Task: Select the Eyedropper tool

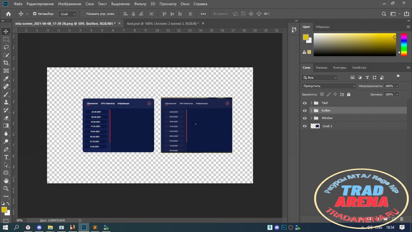Action: (6, 79)
